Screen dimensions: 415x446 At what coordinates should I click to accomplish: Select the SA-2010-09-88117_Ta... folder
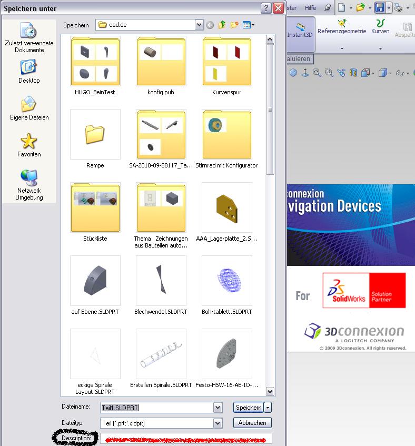[x=161, y=139]
